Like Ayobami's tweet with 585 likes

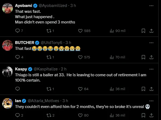(80, 31)
